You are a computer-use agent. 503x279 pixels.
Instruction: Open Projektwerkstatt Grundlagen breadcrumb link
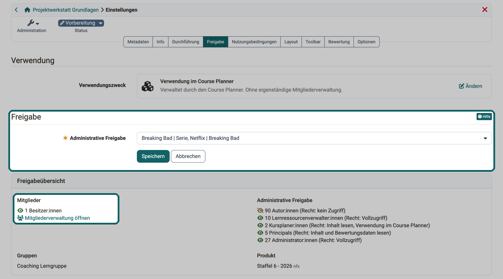coord(66,10)
